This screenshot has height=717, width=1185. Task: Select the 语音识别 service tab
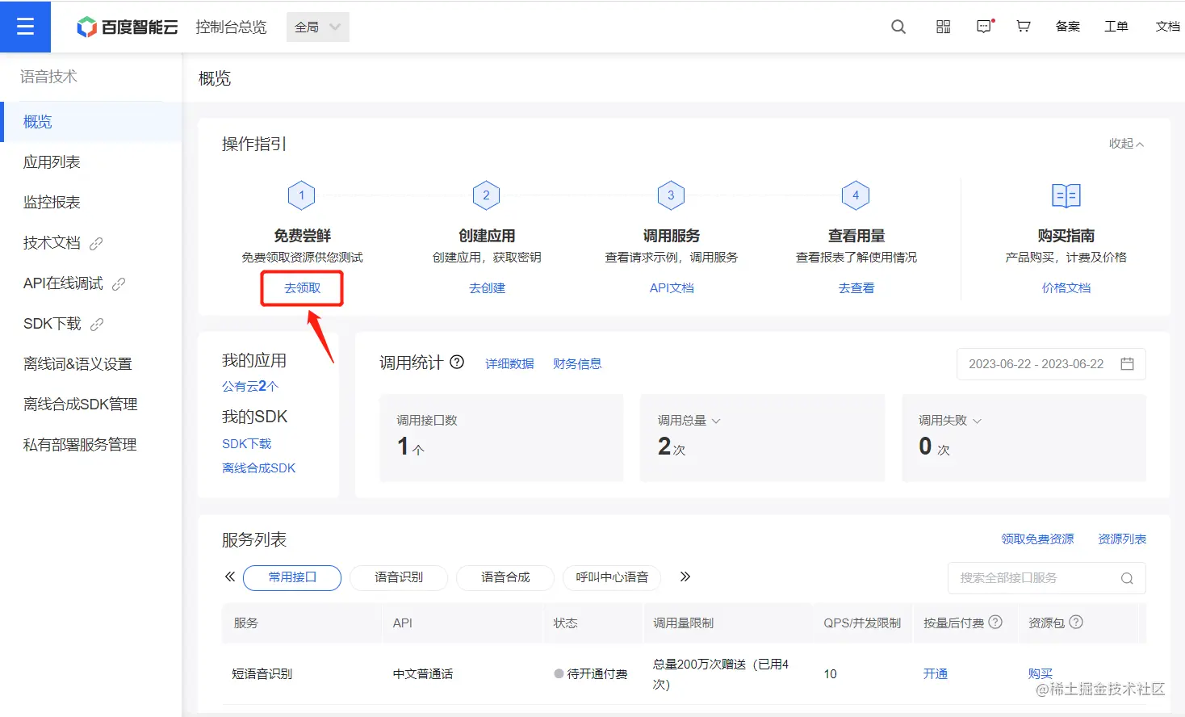click(399, 577)
